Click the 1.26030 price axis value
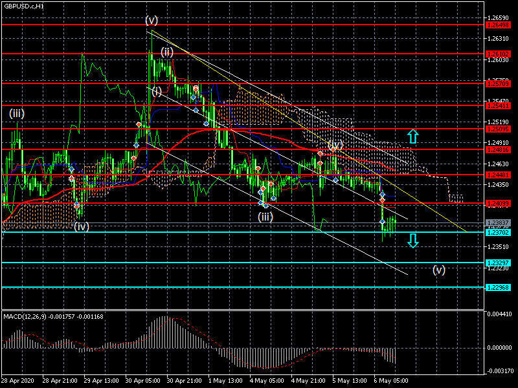Viewport: 518px width, 388px height. (498, 59)
